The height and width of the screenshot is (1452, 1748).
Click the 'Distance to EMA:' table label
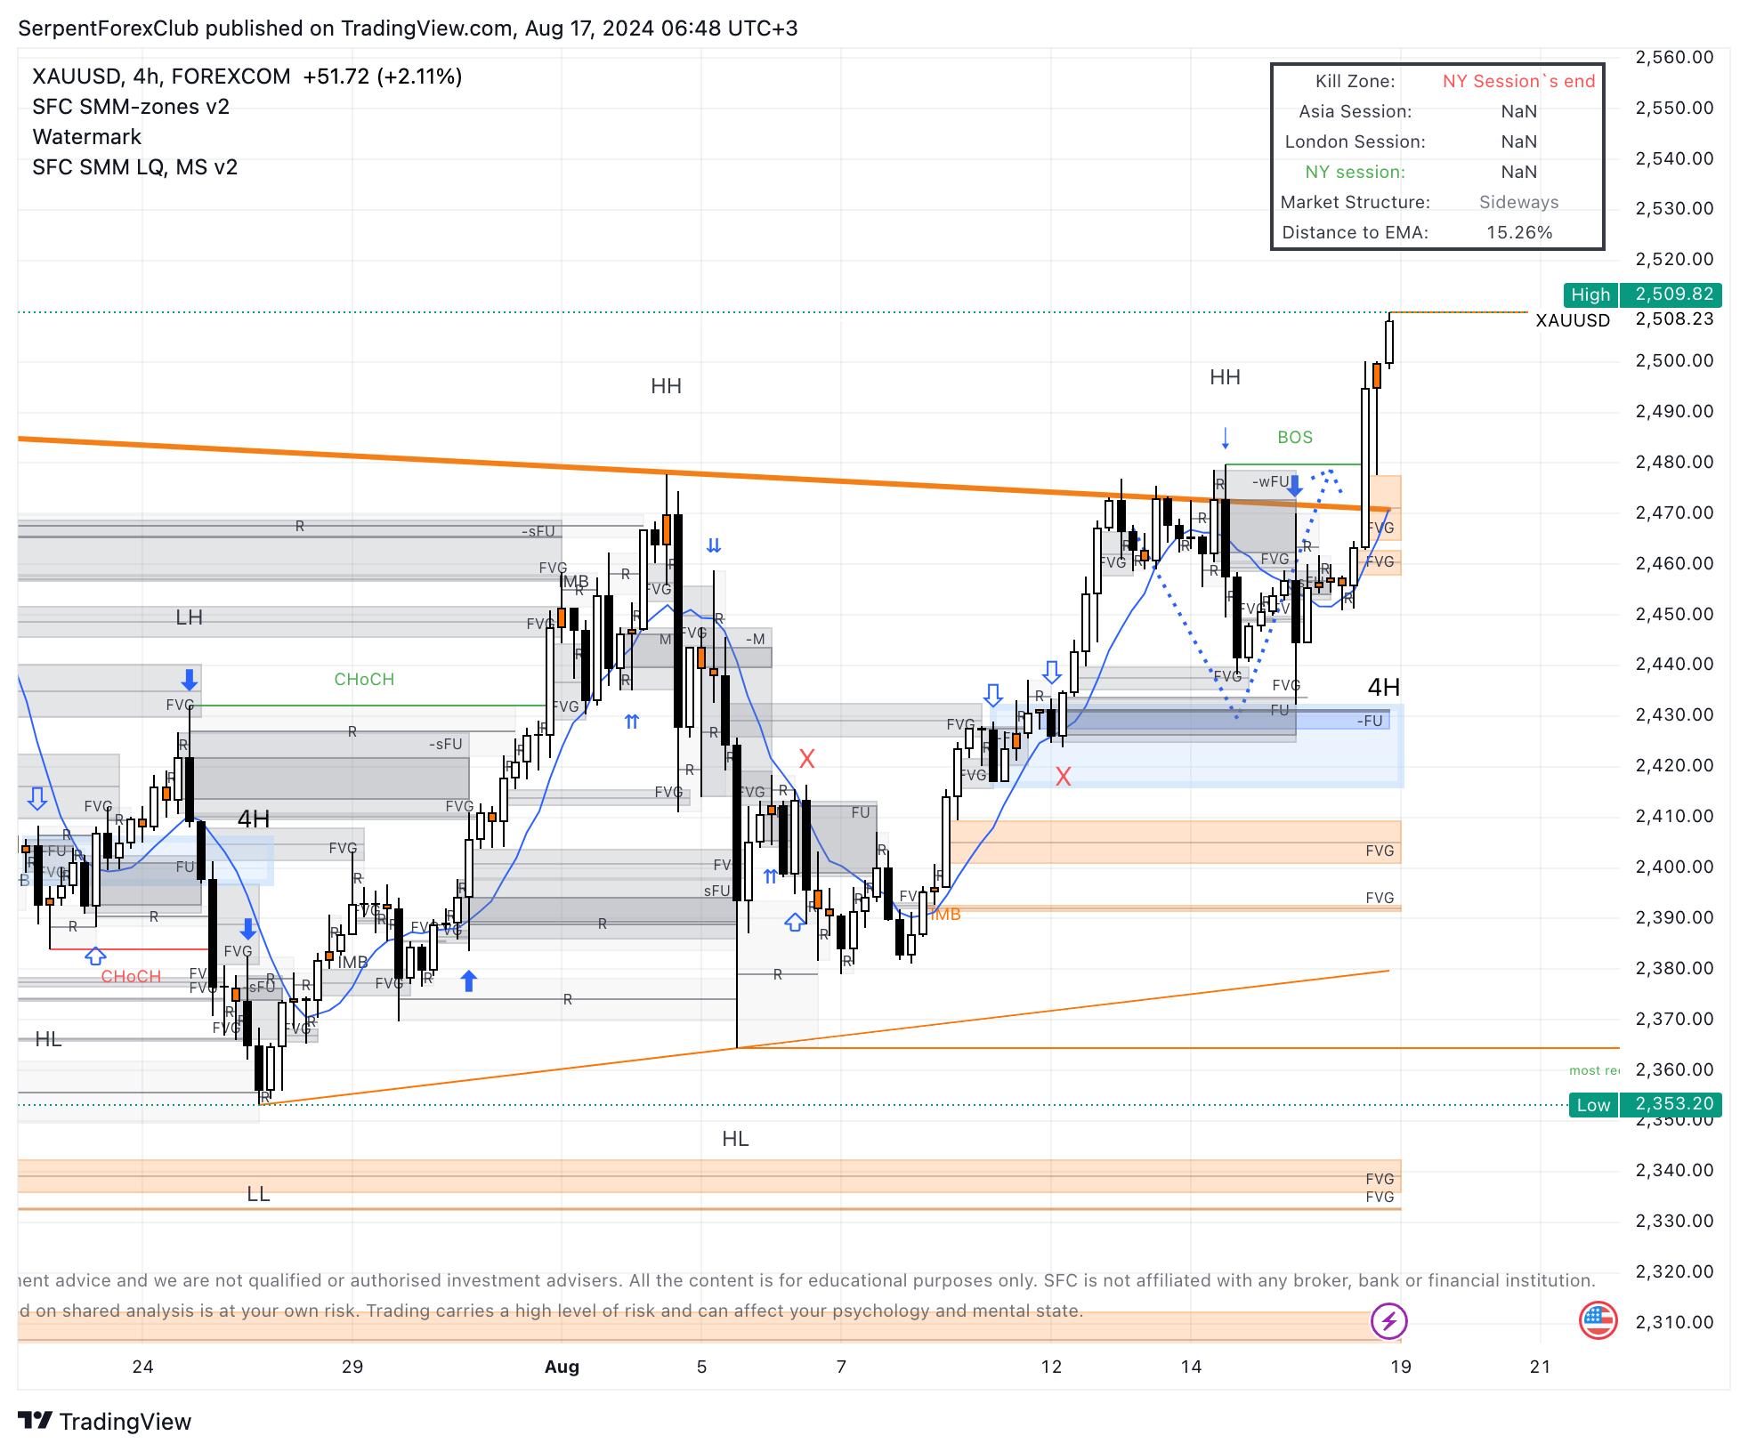tap(1356, 232)
